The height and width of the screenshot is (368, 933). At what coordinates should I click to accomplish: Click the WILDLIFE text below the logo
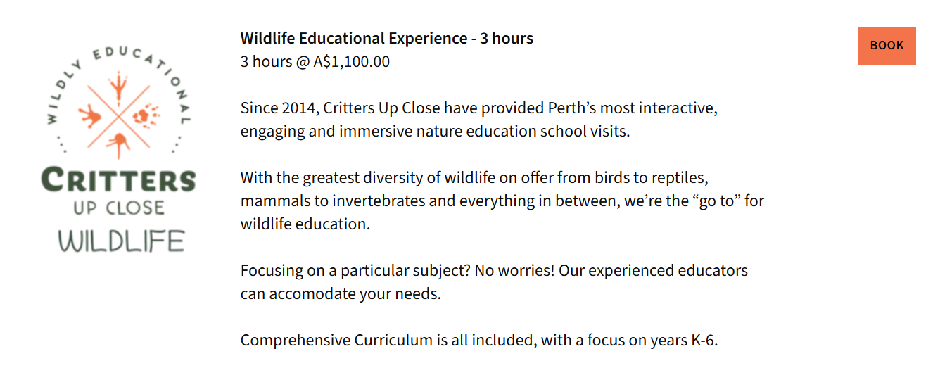tap(120, 241)
